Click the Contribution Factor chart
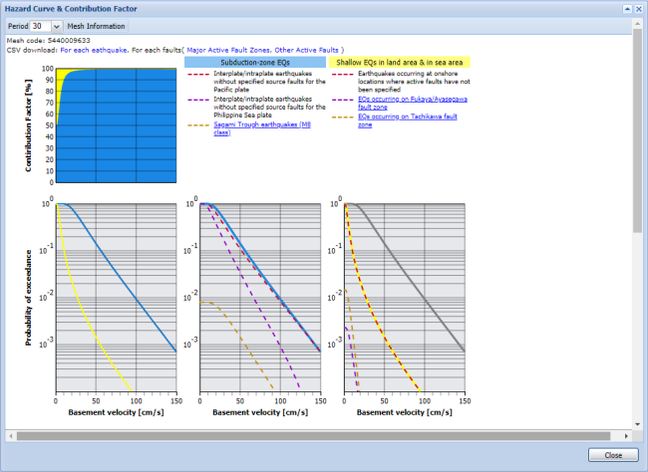Screen dimensions: 648x472 [x=115, y=125]
